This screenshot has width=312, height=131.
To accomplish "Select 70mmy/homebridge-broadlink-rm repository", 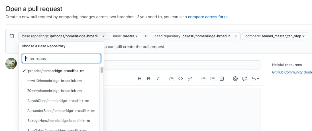I will [x=59, y=91].
